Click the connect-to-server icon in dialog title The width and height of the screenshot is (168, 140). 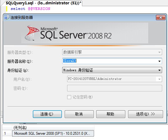[x=7, y=17]
